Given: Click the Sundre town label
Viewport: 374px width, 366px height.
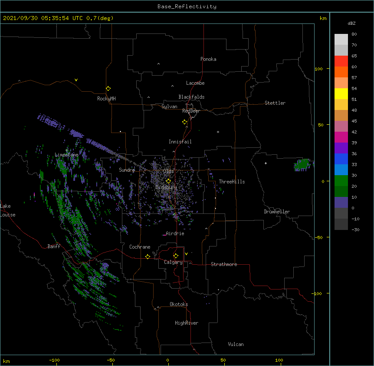Looking at the screenshot, I should coord(127,170).
